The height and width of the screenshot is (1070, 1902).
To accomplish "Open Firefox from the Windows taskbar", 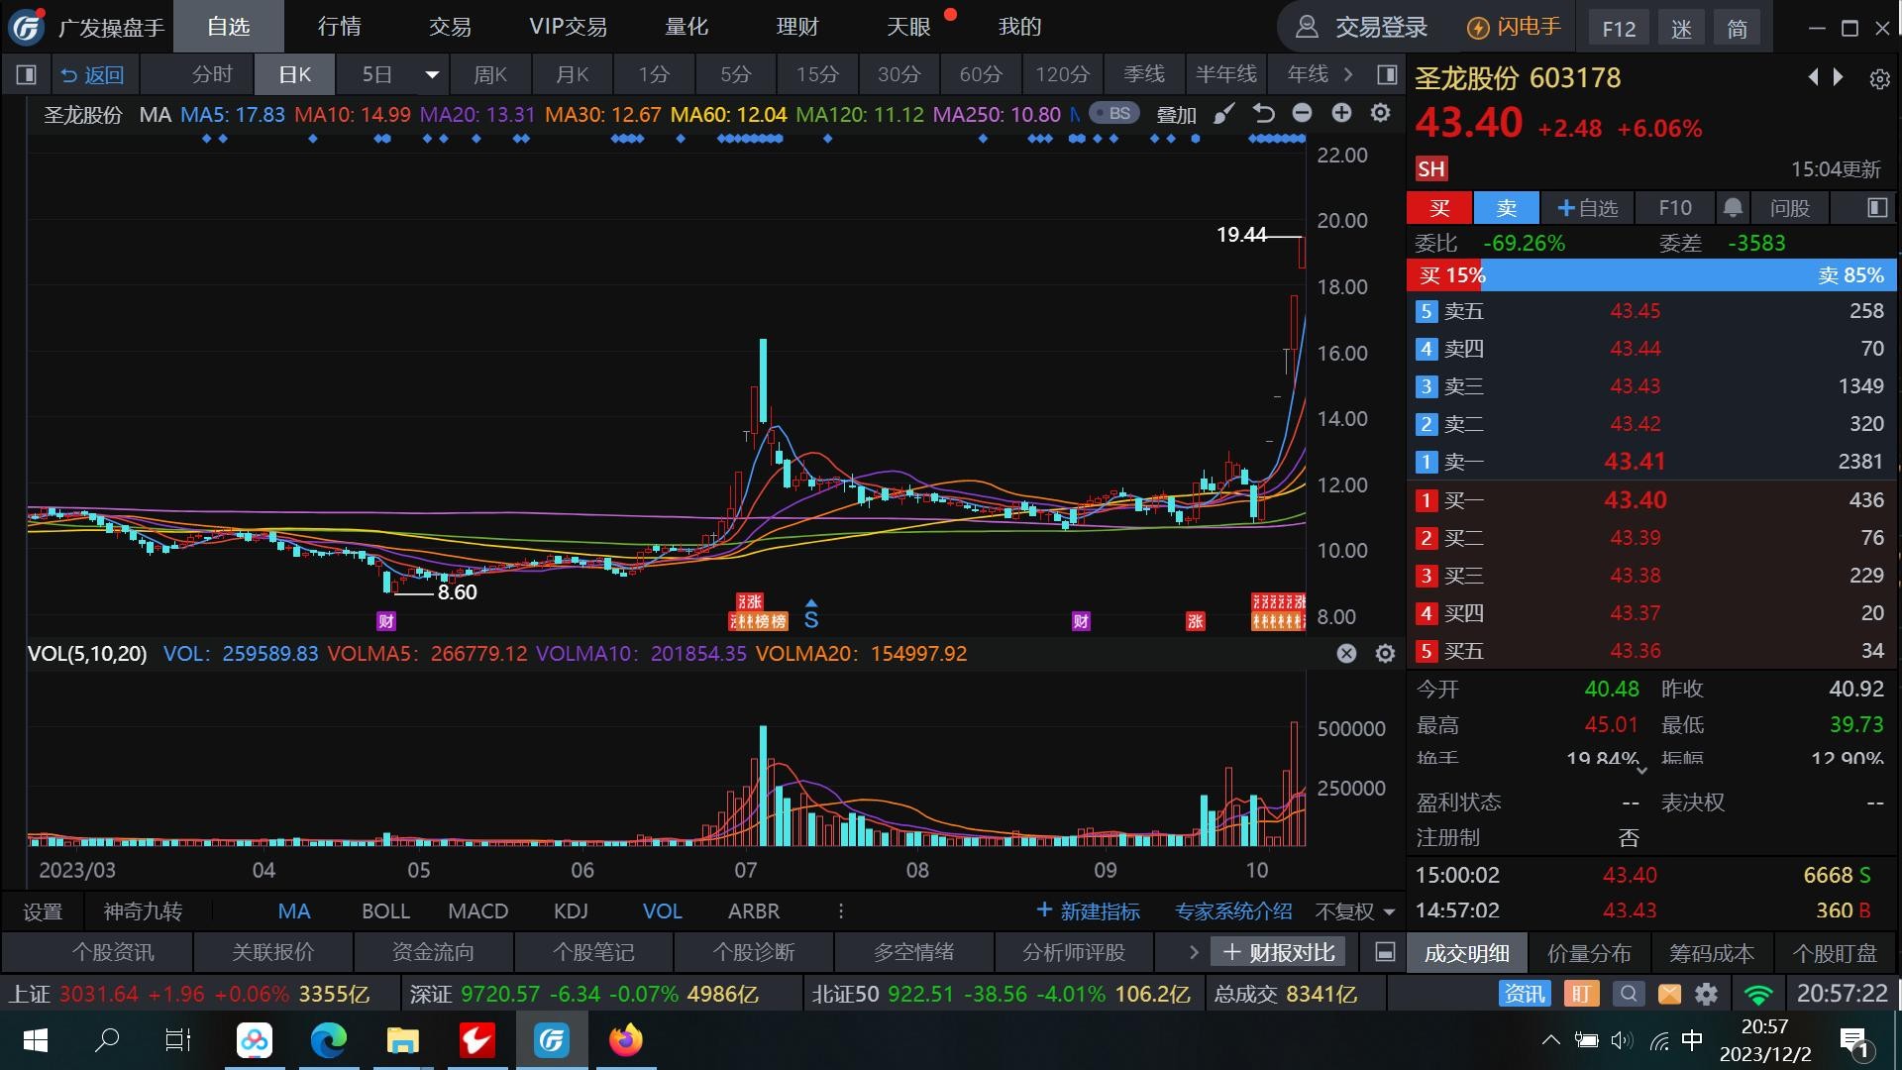I will 625,1040.
